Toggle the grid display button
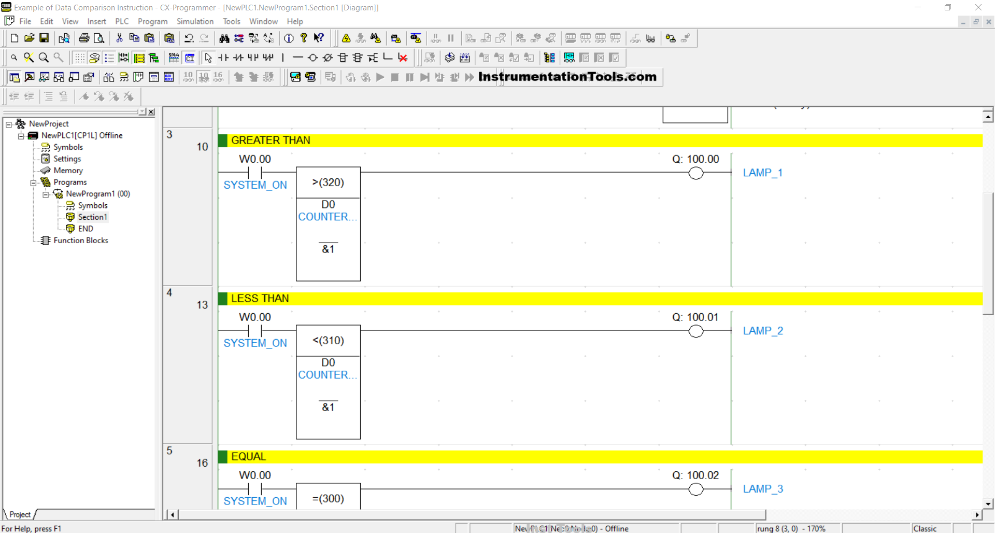The width and height of the screenshot is (995, 533). pyautogui.click(x=79, y=58)
